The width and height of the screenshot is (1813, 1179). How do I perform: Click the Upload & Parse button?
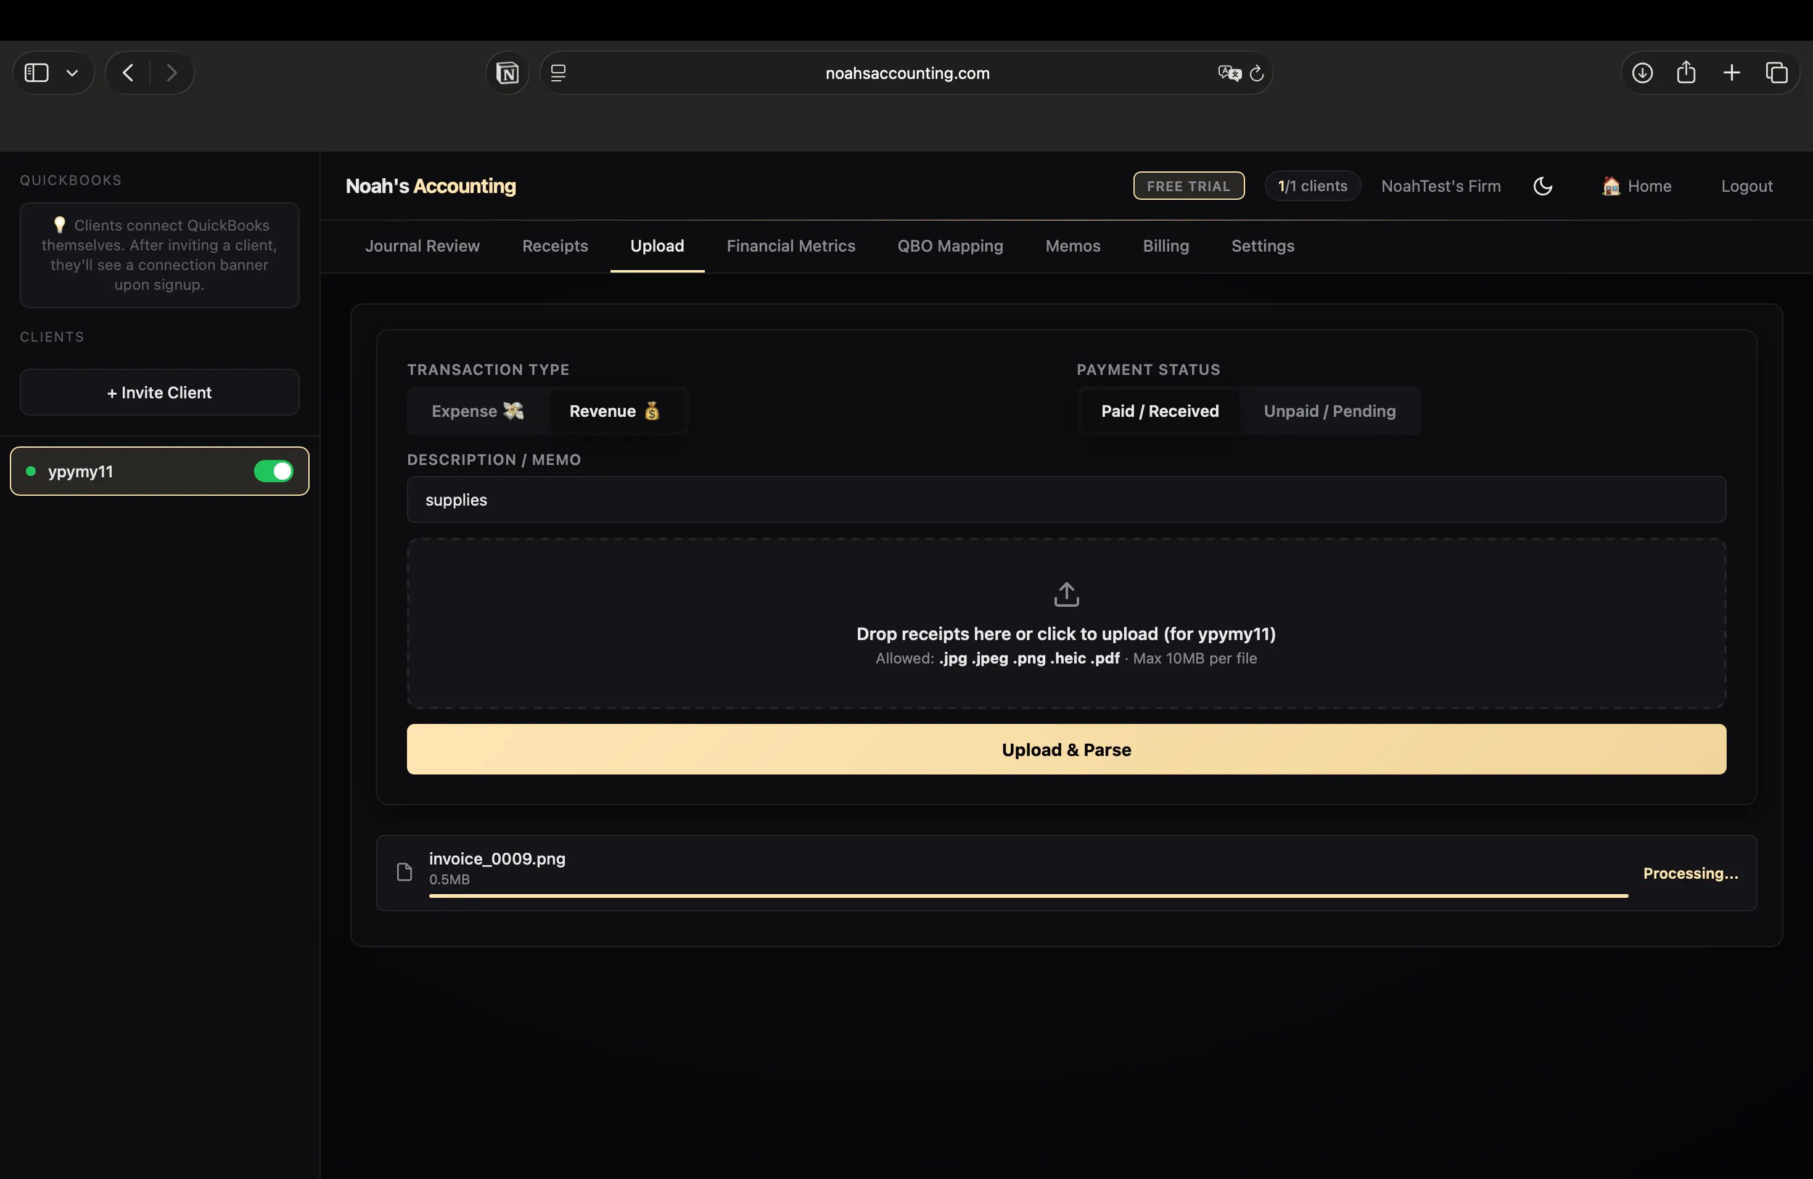[x=1066, y=749]
